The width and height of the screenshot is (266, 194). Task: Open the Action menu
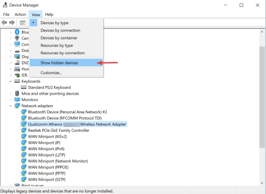pyautogui.click(x=20, y=14)
